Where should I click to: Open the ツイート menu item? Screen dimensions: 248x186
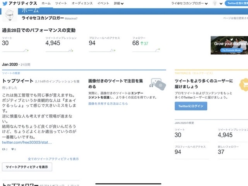[61, 3]
